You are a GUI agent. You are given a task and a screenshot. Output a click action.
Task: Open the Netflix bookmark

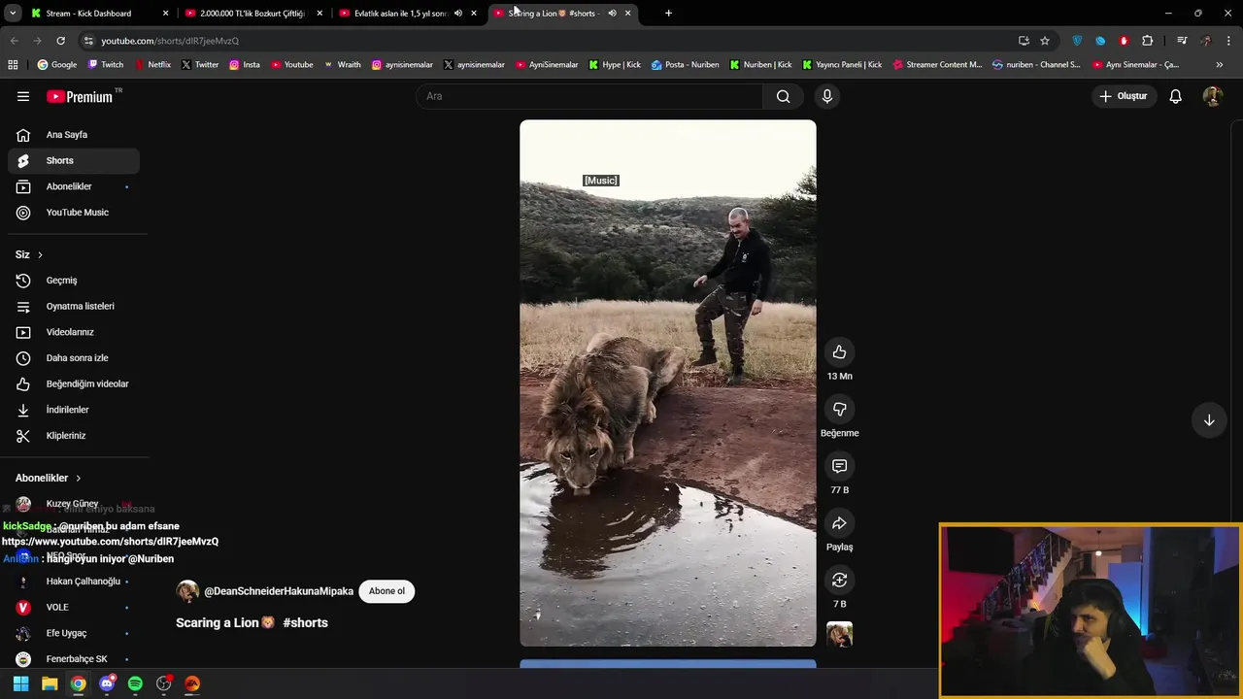[151, 65]
